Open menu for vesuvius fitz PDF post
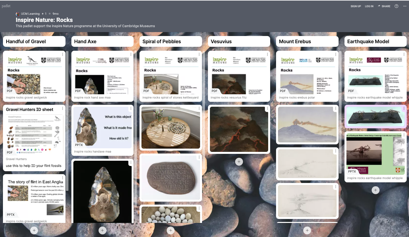 pos(267,54)
